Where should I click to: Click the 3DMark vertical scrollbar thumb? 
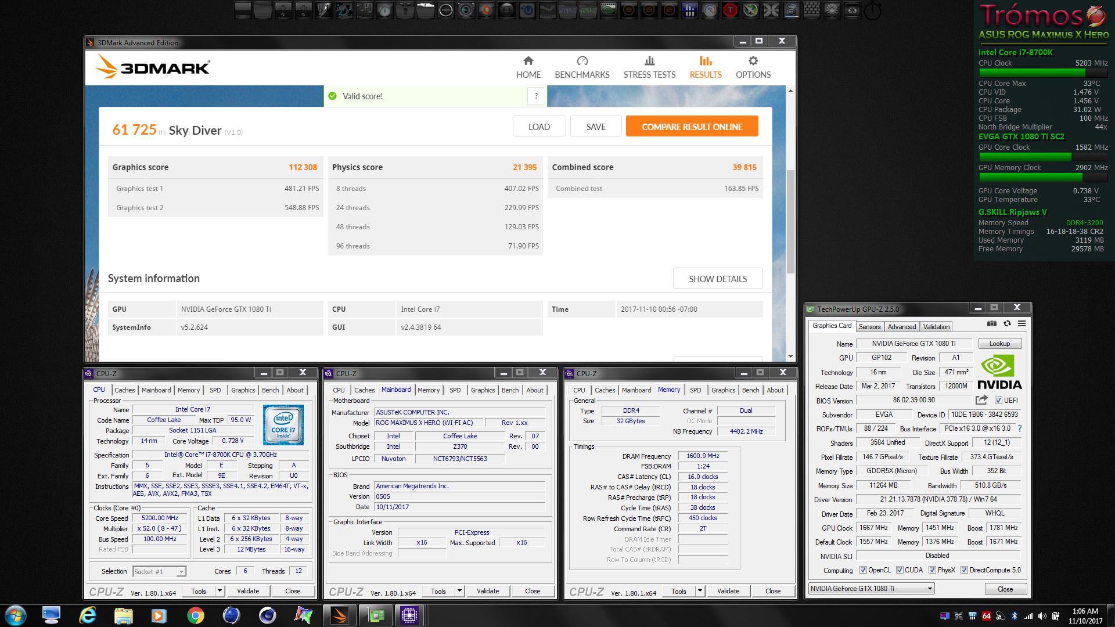[x=790, y=221]
